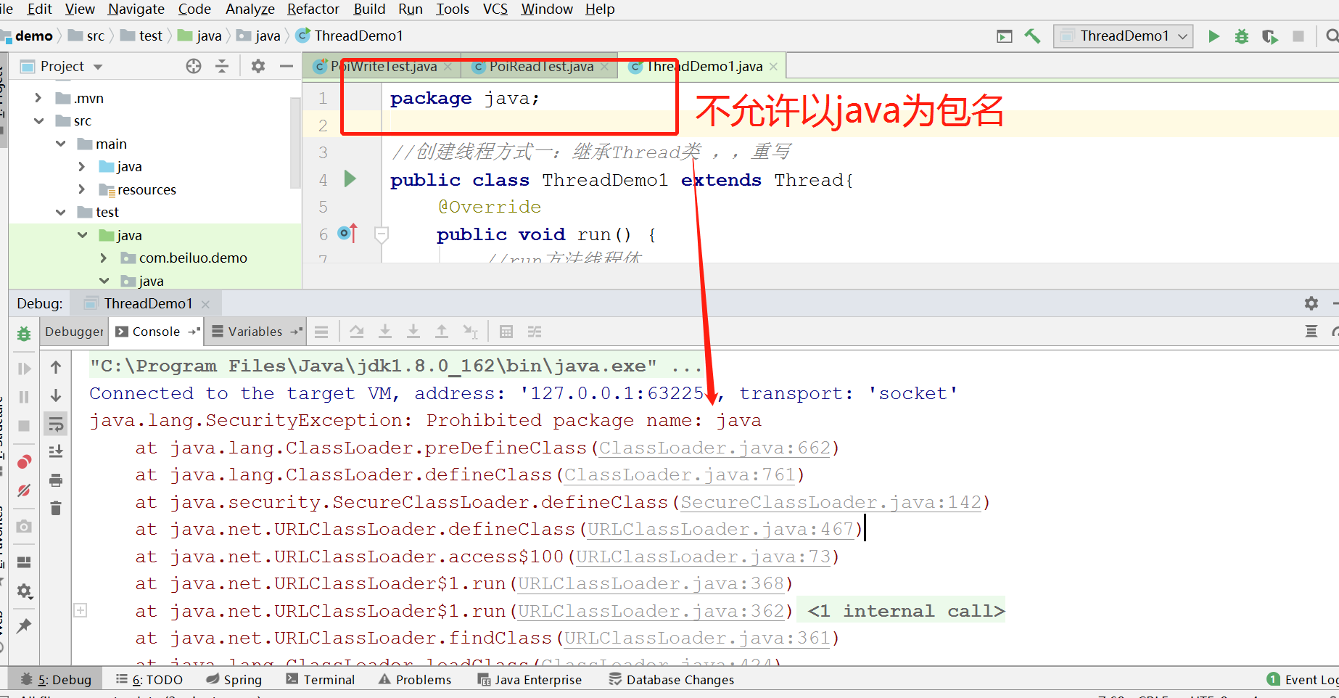Open URLClassLoader.java:467 link
This screenshot has height=698, width=1339.
pyautogui.click(x=720, y=530)
